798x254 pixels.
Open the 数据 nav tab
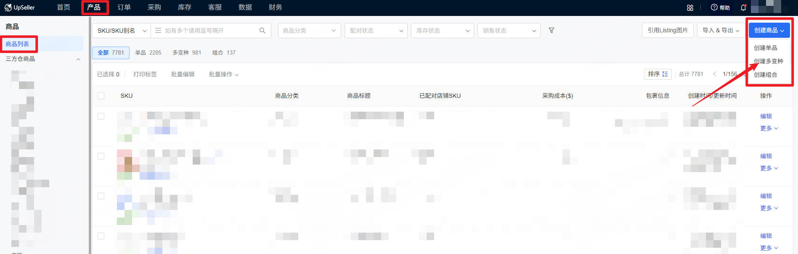click(x=245, y=8)
